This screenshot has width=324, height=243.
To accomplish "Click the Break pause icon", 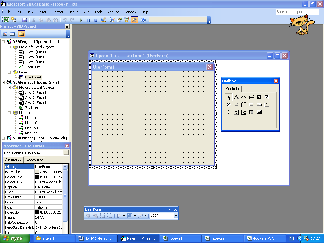I will 89,20.
